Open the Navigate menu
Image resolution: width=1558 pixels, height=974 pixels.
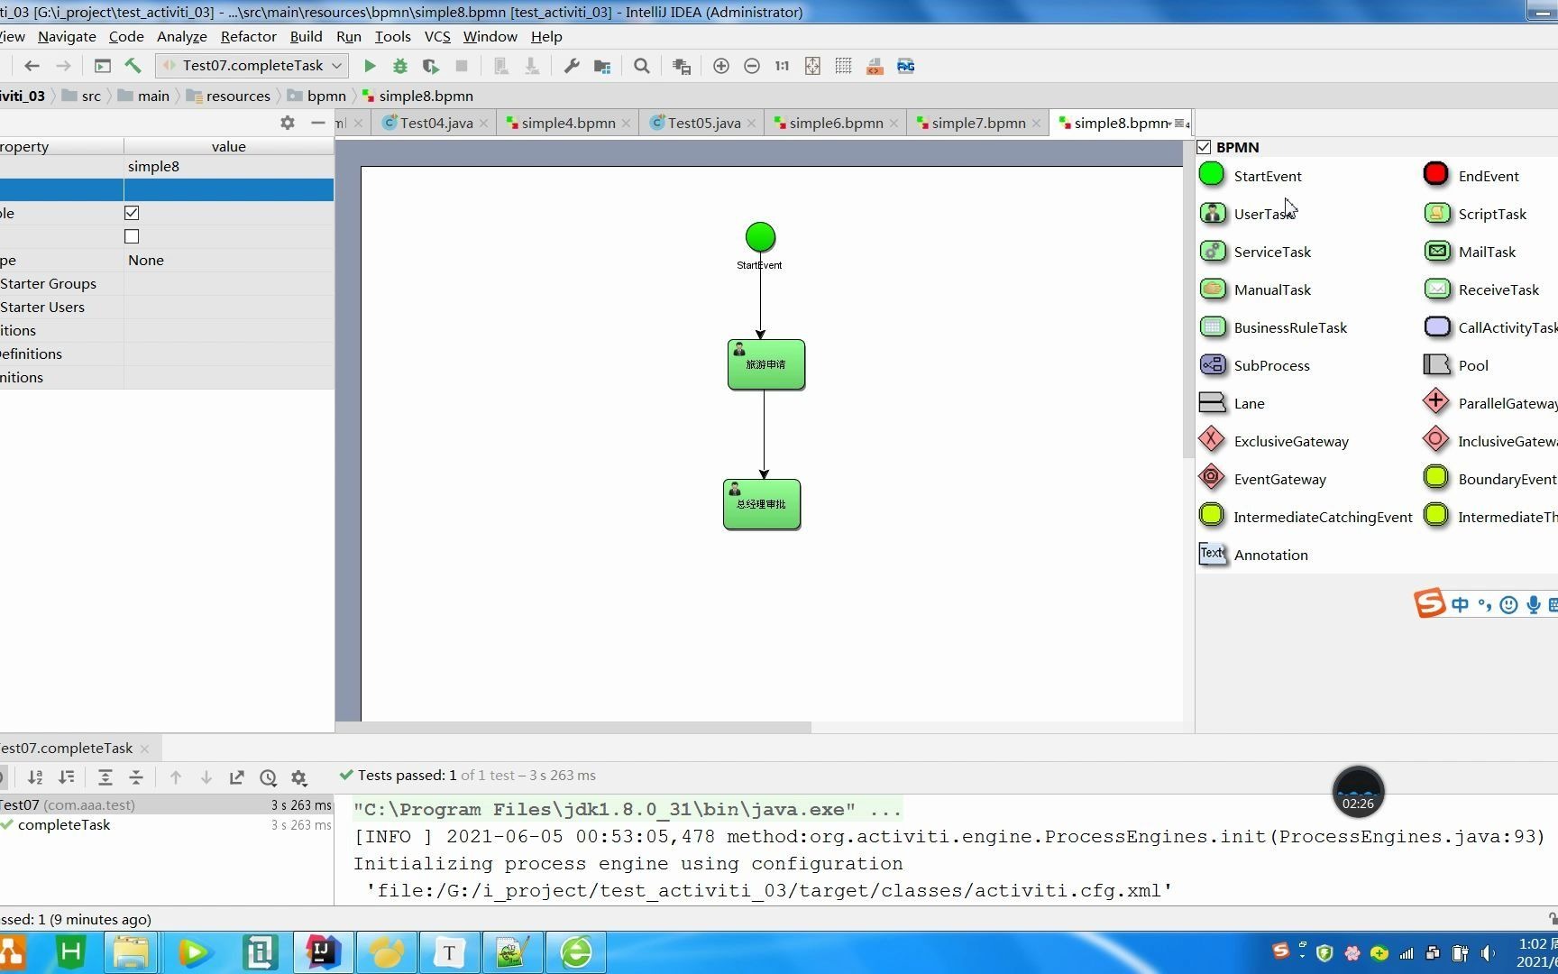[x=67, y=37]
